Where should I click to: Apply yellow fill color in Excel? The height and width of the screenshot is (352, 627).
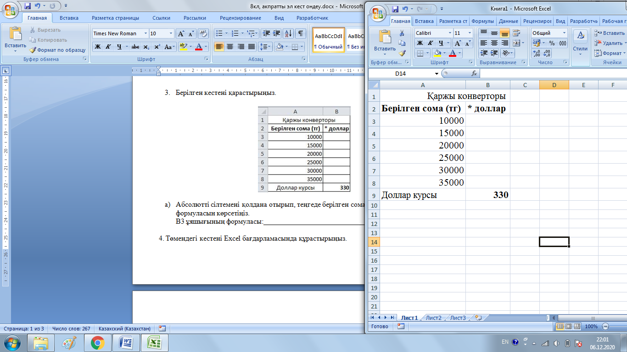click(x=437, y=53)
